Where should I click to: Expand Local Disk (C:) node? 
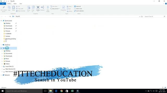click(2, 66)
